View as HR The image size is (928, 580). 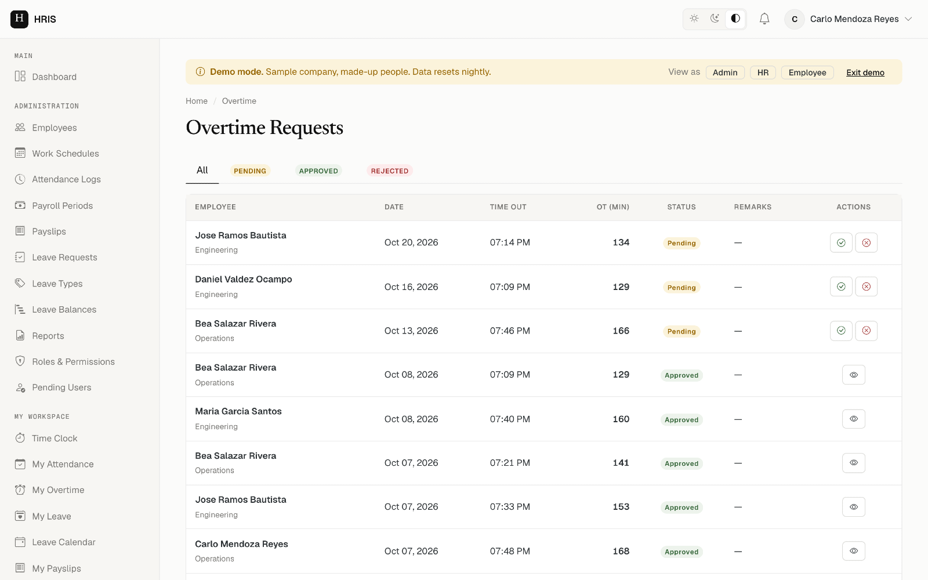tap(763, 72)
